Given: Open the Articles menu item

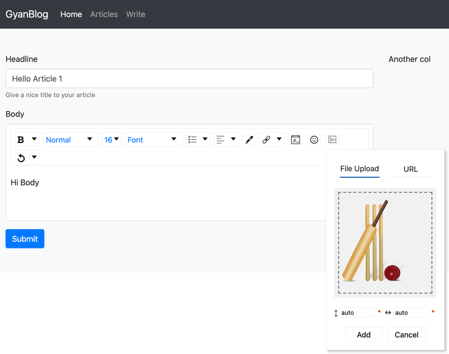Looking at the screenshot, I should point(104,15).
